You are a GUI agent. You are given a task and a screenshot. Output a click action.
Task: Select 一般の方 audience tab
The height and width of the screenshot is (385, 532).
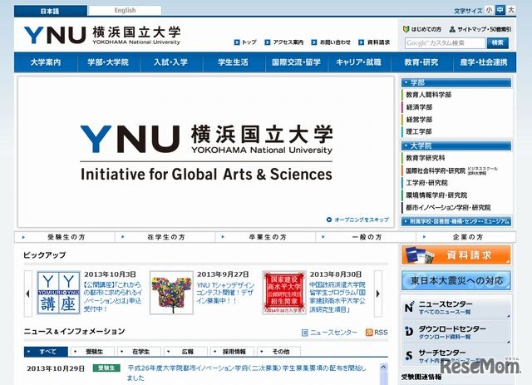[x=366, y=237]
